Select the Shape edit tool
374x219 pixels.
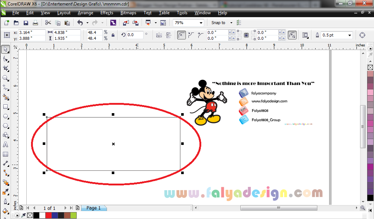tap(5, 59)
